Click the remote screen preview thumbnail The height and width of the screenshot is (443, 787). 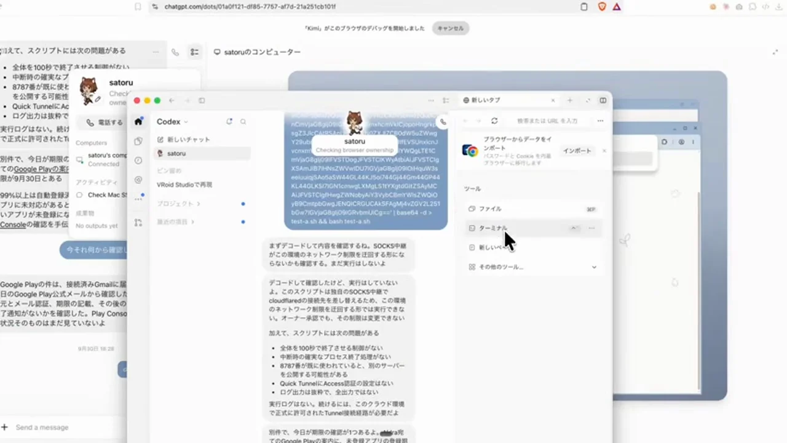click(507, 236)
